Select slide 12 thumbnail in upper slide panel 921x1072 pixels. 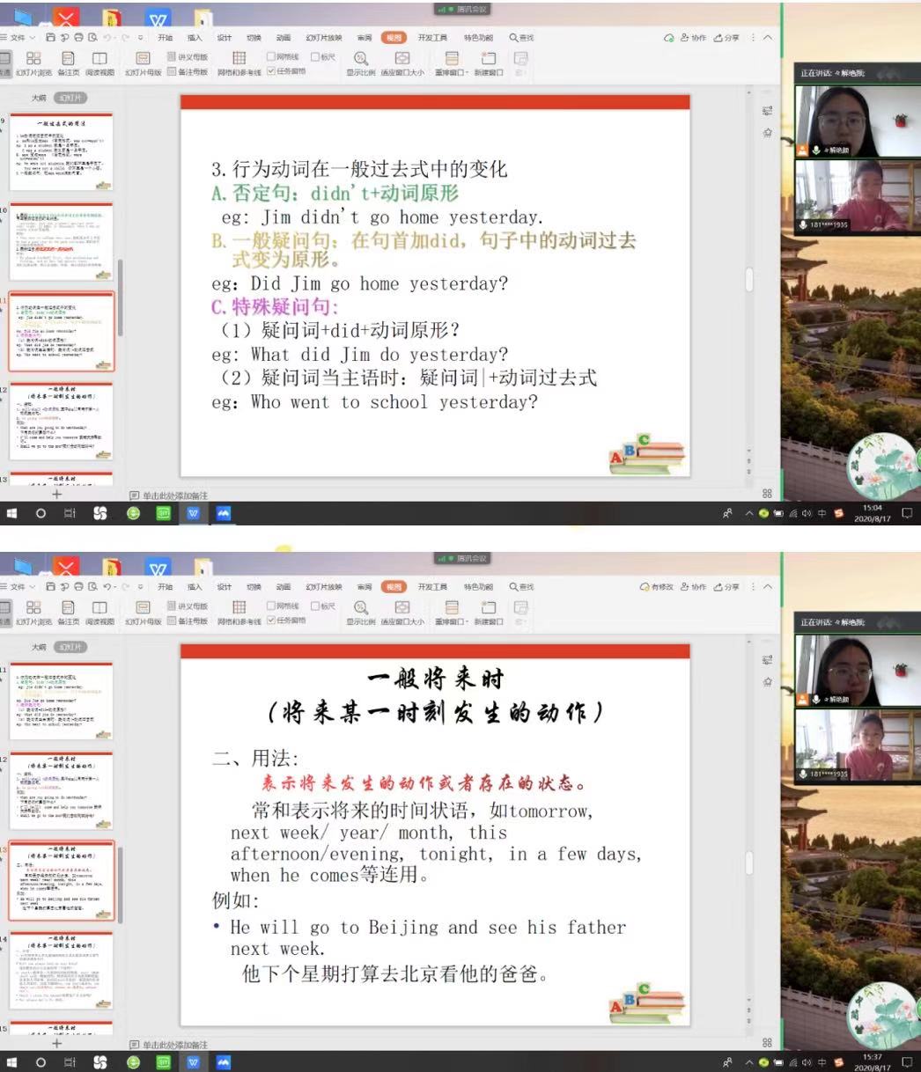click(x=62, y=420)
